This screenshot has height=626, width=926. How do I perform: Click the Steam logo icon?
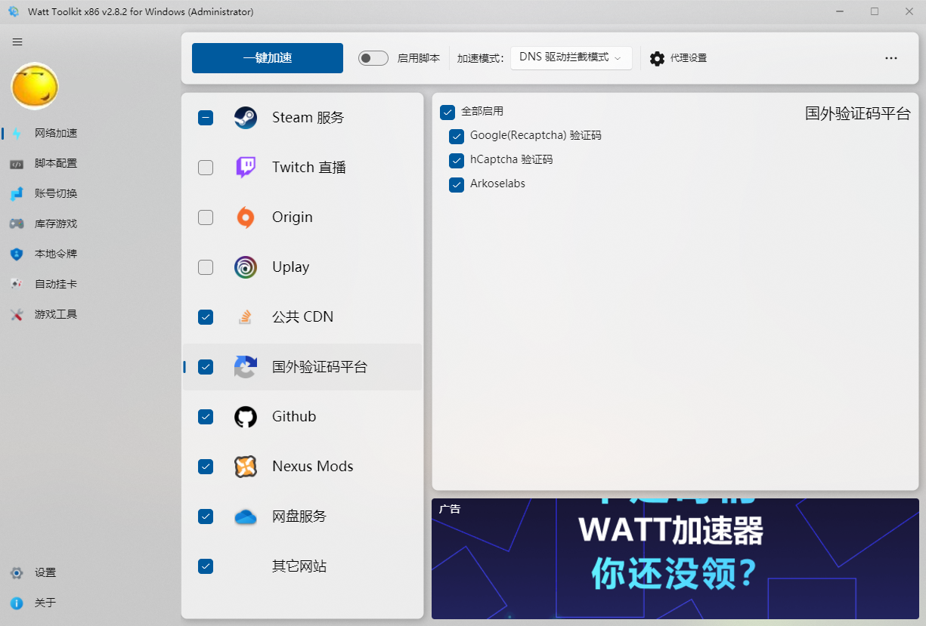[x=246, y=118]
